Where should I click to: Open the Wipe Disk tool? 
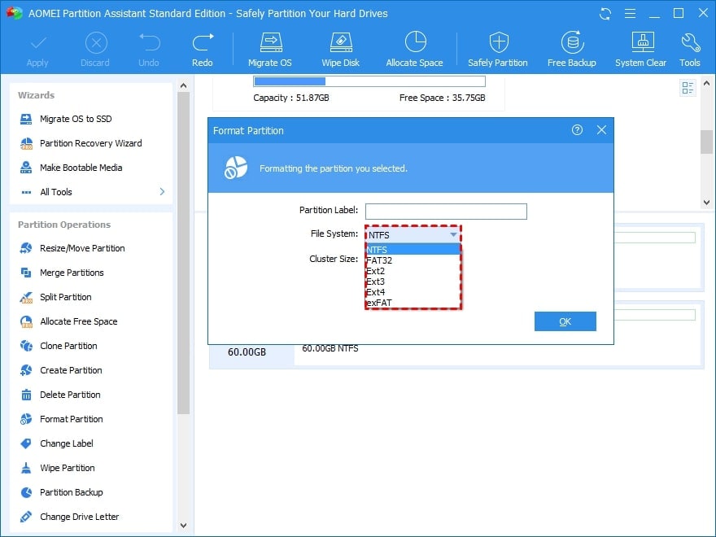(341, 50)
